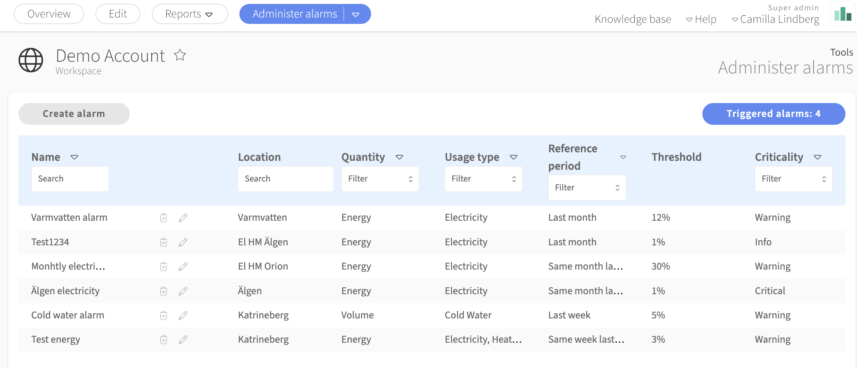Click the Threshold column header
The width and height of the screenshot is (857, 368).
(676, 157)
